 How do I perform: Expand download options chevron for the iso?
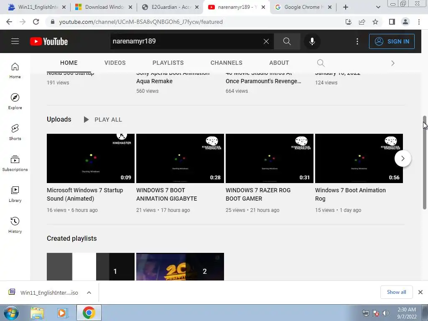[x=89, y=293]
